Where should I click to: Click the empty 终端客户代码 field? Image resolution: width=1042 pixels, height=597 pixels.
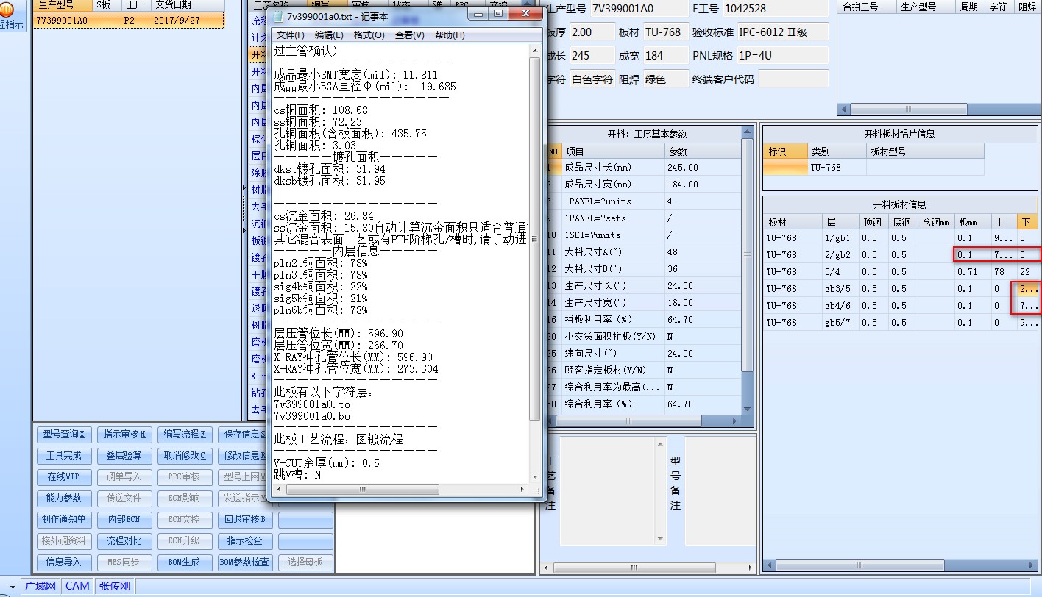click(793, 79)
